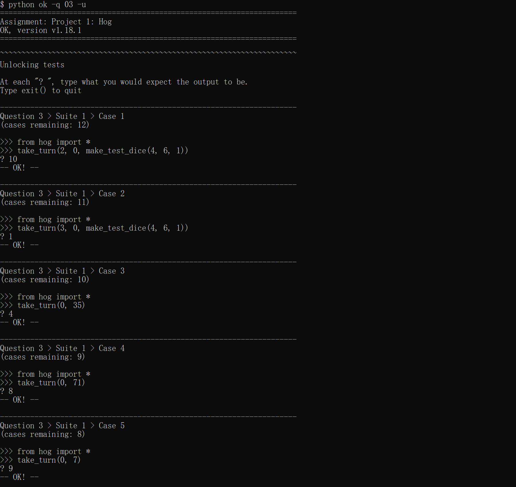Click the '(cases remaining: 11)' text
Screen dimensions: 516x487
point(45,202)
